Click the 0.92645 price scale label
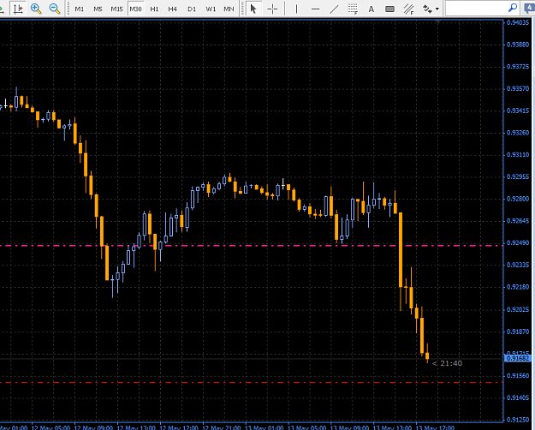This screenshot has width=535, height=430. pos(518,221)
